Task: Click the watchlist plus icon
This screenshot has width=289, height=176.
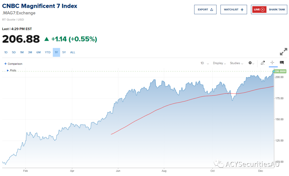Action: tap(242, 10)
